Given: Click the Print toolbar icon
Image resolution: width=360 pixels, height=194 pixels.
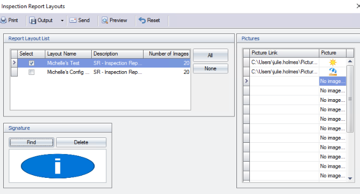Looking at the screenshot, I should (x=3, y=20).
